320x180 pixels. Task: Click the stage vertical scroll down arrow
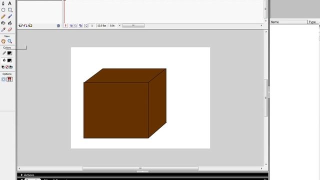click(266, 164)
